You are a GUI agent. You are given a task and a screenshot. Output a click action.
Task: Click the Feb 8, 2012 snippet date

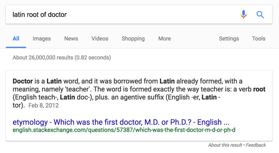click(x=44, y=105)
